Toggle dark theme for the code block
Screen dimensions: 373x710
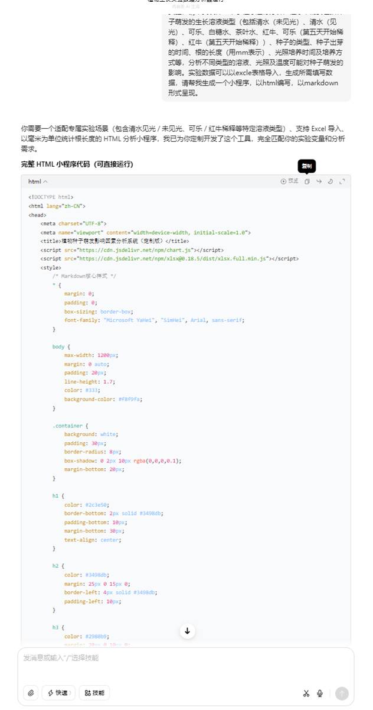[331, 181]
